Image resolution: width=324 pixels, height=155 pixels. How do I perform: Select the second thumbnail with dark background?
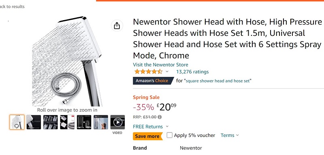pyautogui.click(x=34, y=122)
